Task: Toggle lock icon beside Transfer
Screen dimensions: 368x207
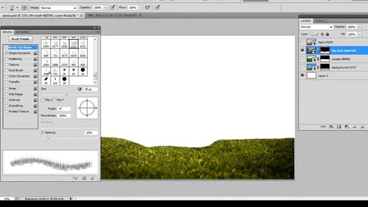Action: [x=35, y=82]
